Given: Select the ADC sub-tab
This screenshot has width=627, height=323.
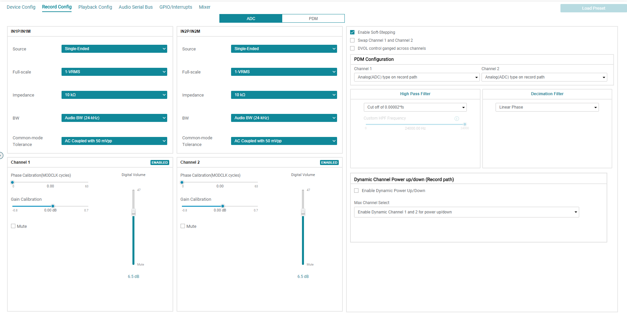Looking at the screenshot, I should (x=251, y=18).
